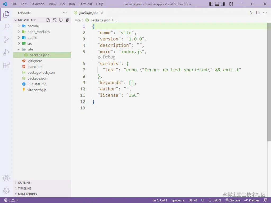Click Go Live in status bar
Image resolution: width=271 pixels, height=203 pixels.
tap(233, 200)
